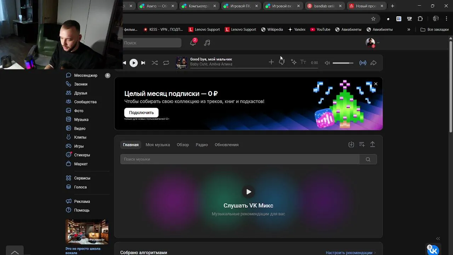Switch to the Обзор tab

click(x=183, y=144)
